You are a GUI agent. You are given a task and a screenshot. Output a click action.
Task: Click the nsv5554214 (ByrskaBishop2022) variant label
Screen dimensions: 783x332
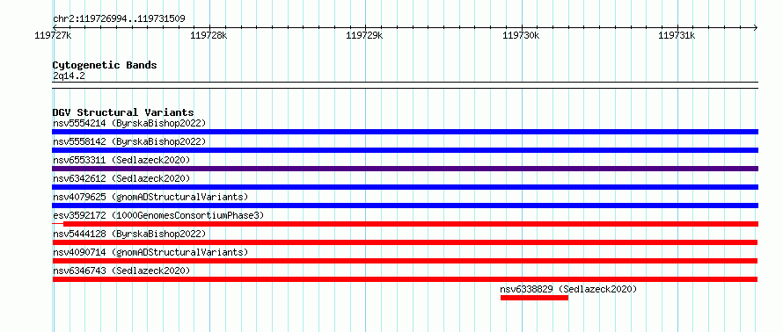tap(129, 123)
